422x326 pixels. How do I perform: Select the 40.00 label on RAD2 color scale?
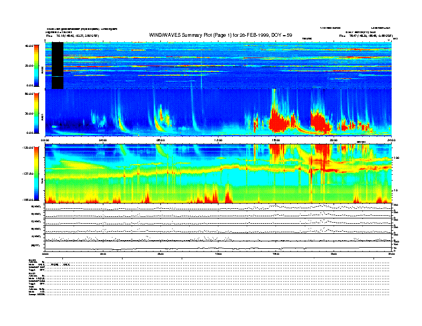coord(29,46)
